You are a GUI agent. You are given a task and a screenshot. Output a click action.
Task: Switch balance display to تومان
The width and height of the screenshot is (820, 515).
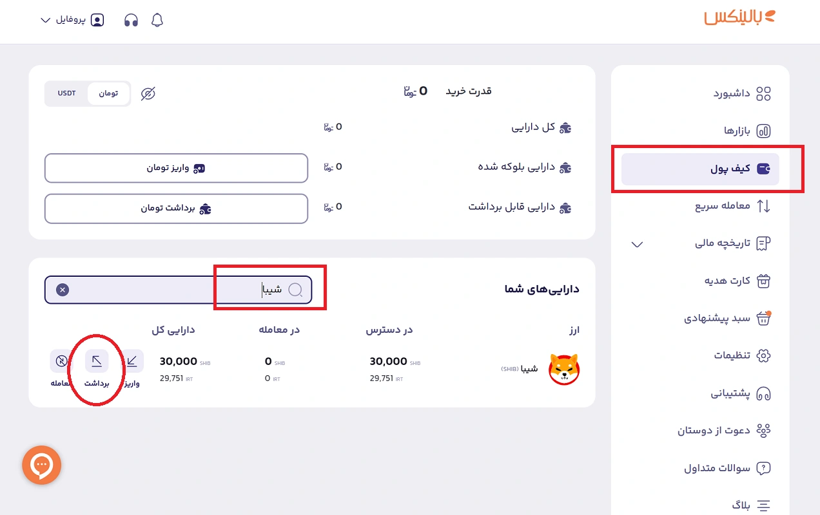[108, 93]
